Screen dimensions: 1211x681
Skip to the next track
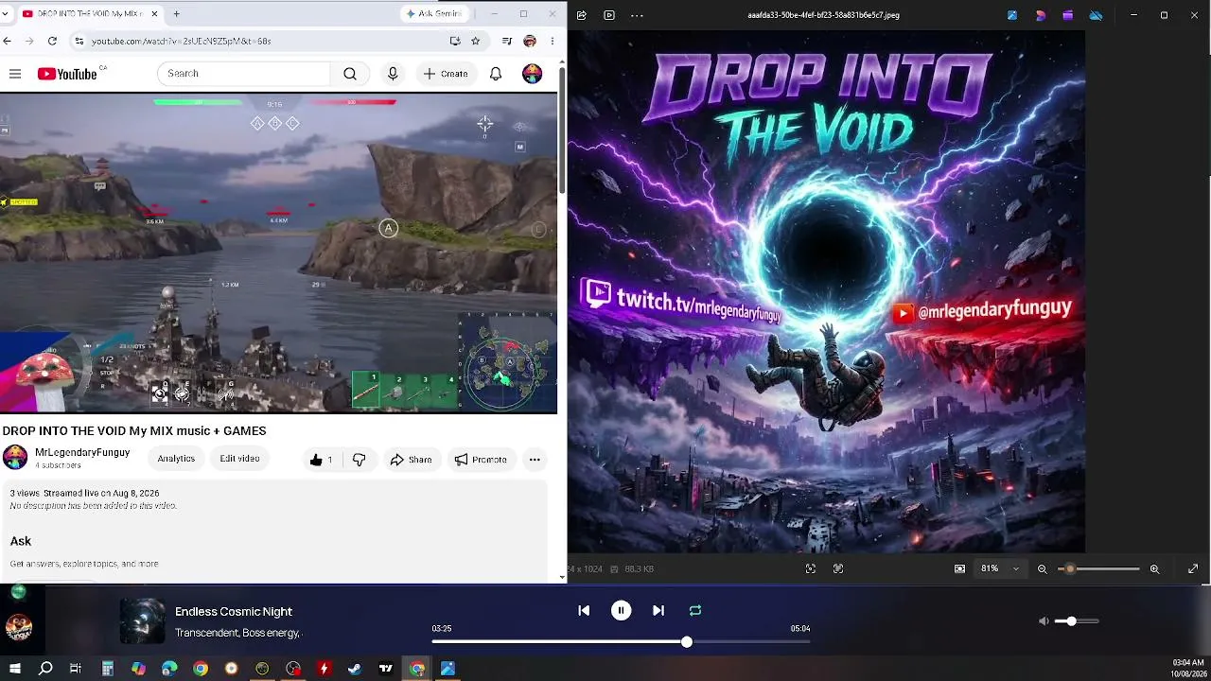tap(658, 611)
